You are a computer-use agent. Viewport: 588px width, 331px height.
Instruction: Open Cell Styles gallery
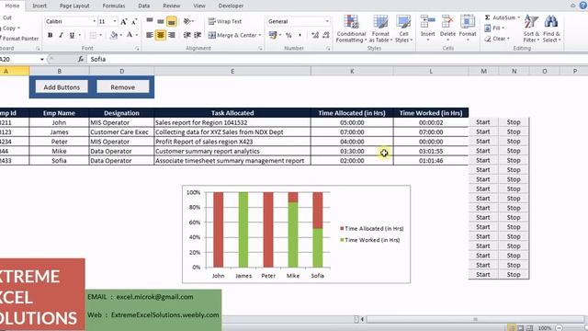pyautogui.click(x=403, y=29)
